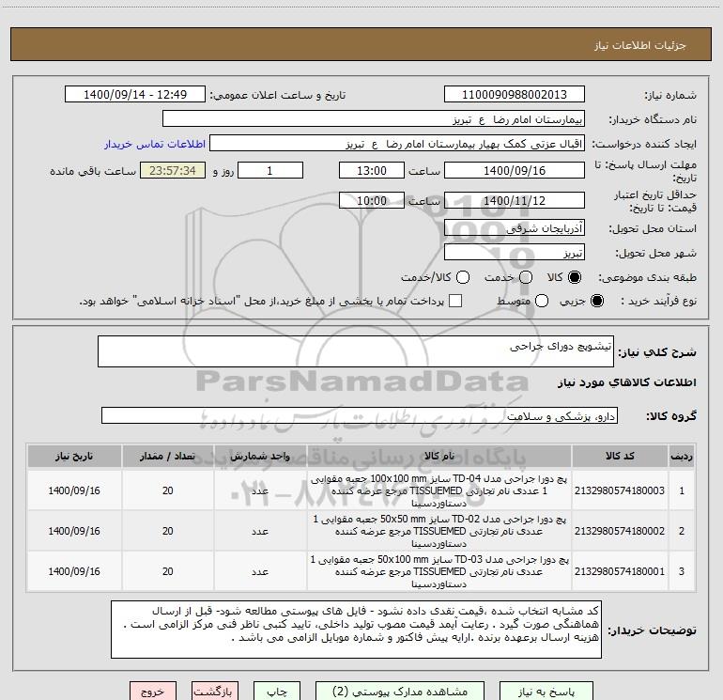Image resolution: width=723 pixels, height=700 pixels.
Task: Click the چاپ print button
Action: [x=277, y=692]
